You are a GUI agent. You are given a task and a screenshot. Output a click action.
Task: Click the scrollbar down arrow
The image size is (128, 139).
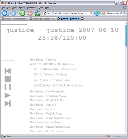point(126,133)
